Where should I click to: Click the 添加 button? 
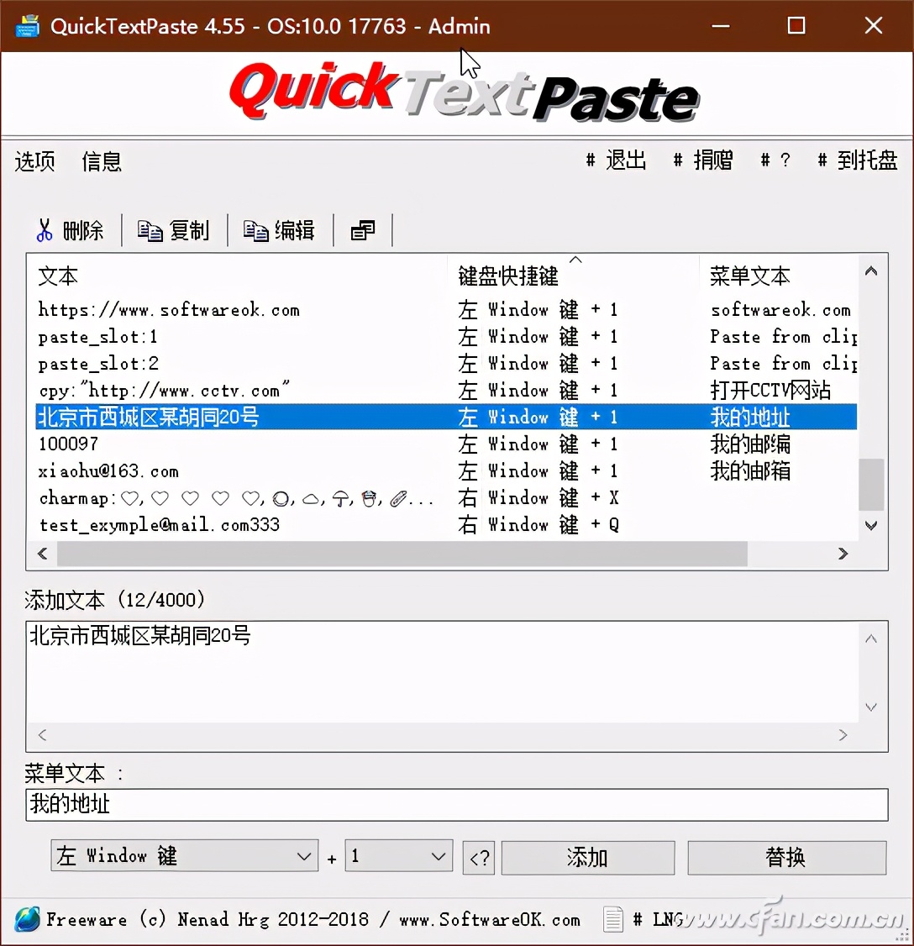(587, 857)
